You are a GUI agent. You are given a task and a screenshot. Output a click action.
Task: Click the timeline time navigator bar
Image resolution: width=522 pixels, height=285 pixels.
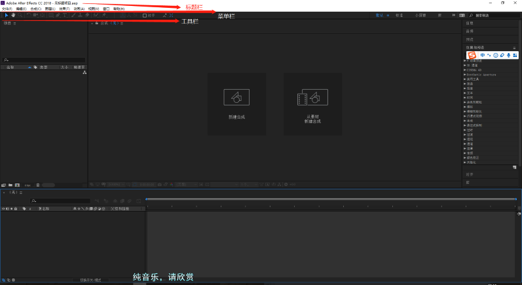click(331, 199)
